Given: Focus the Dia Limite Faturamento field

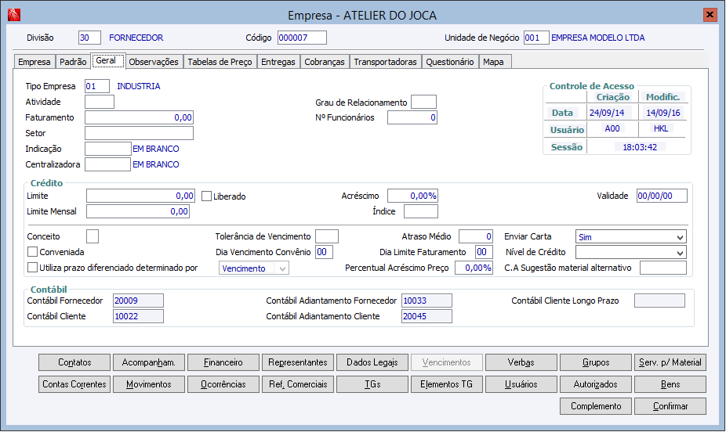Looking at the screenshot, I should click(x=484, y=252).
